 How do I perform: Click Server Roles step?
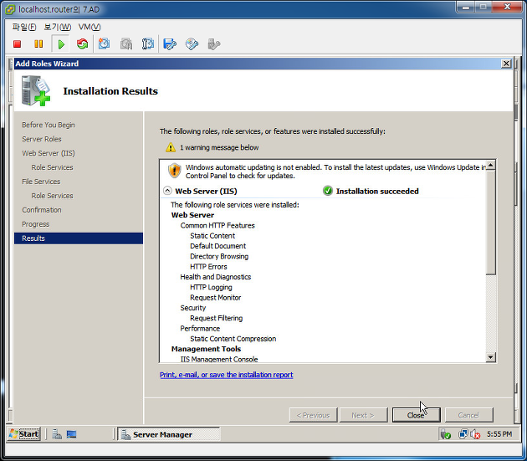42,139
